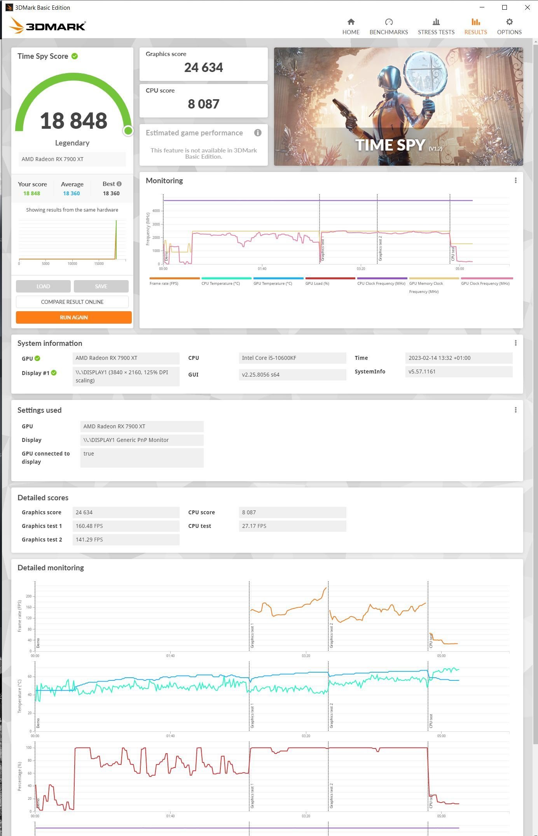Switch to the Results tab

475,26
